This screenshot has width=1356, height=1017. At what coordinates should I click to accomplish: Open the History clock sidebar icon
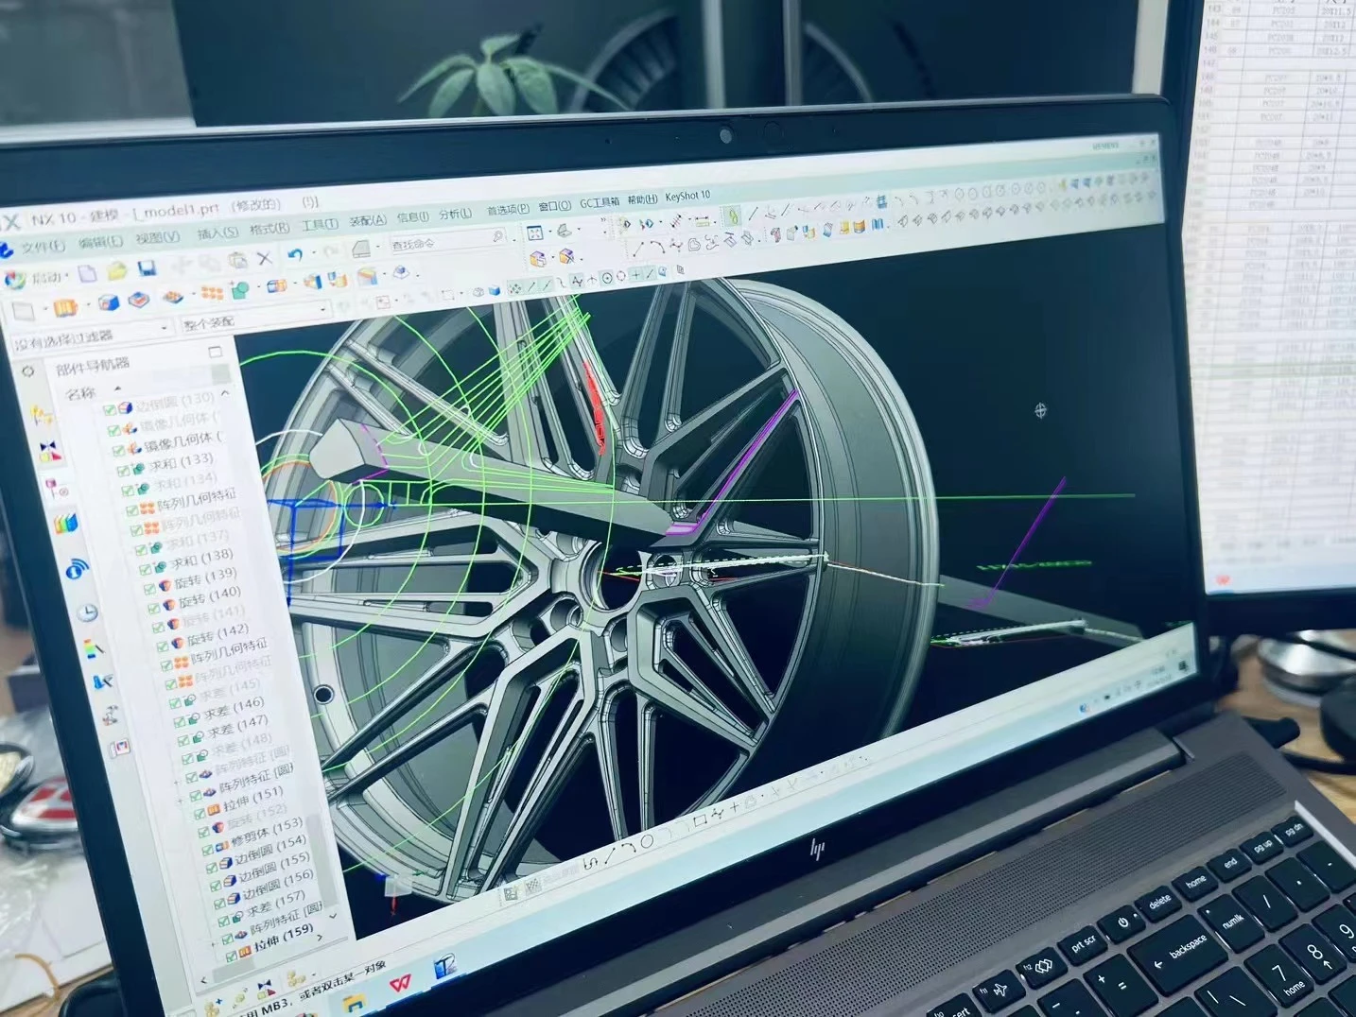87,612
